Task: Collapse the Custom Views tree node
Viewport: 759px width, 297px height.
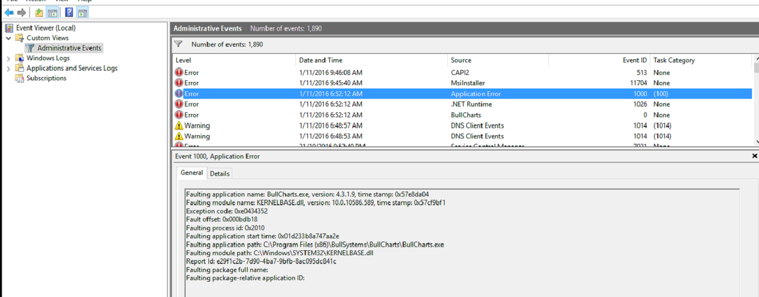Action: coord(9,38)
